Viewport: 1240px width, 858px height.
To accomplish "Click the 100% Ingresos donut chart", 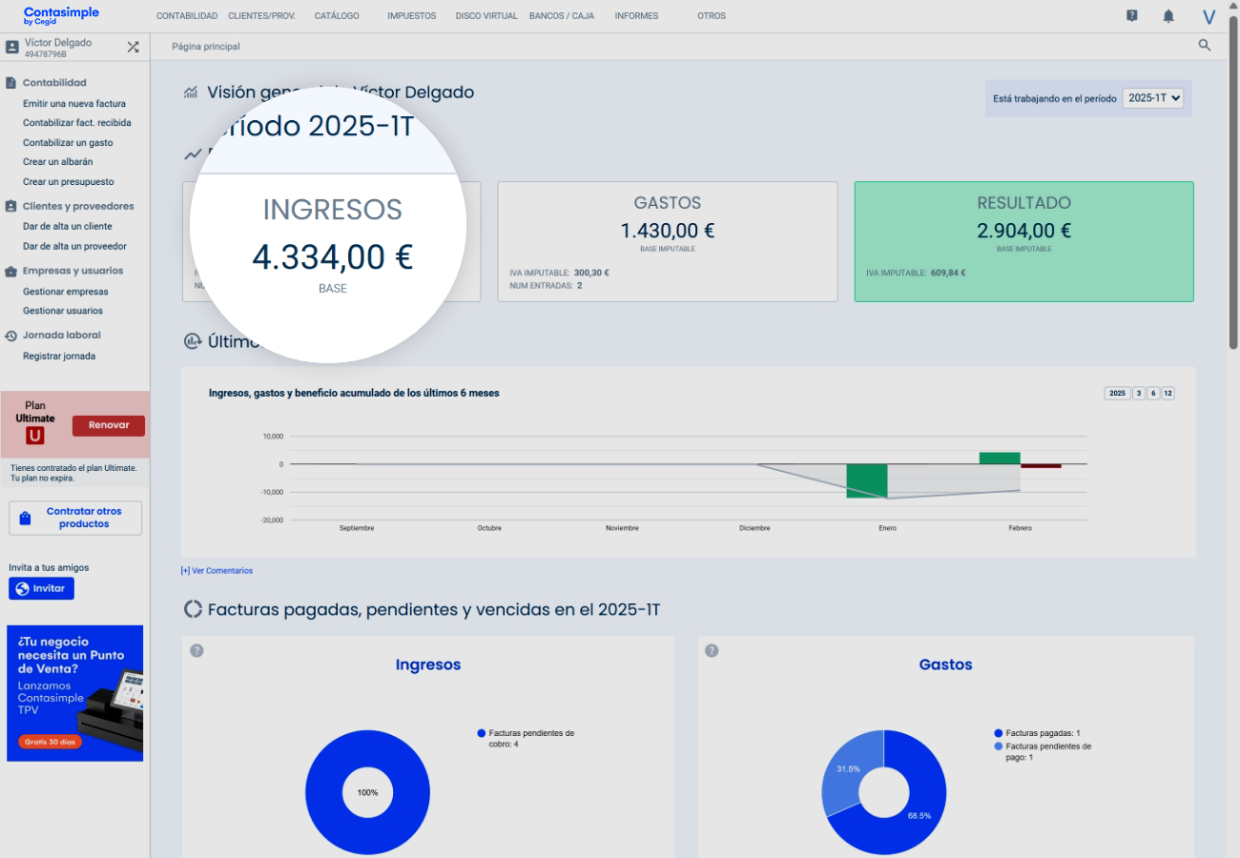I will click(x=367, y=792).
